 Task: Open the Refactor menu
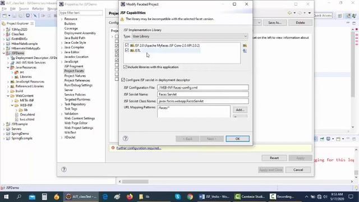click(x=38, y=9)
